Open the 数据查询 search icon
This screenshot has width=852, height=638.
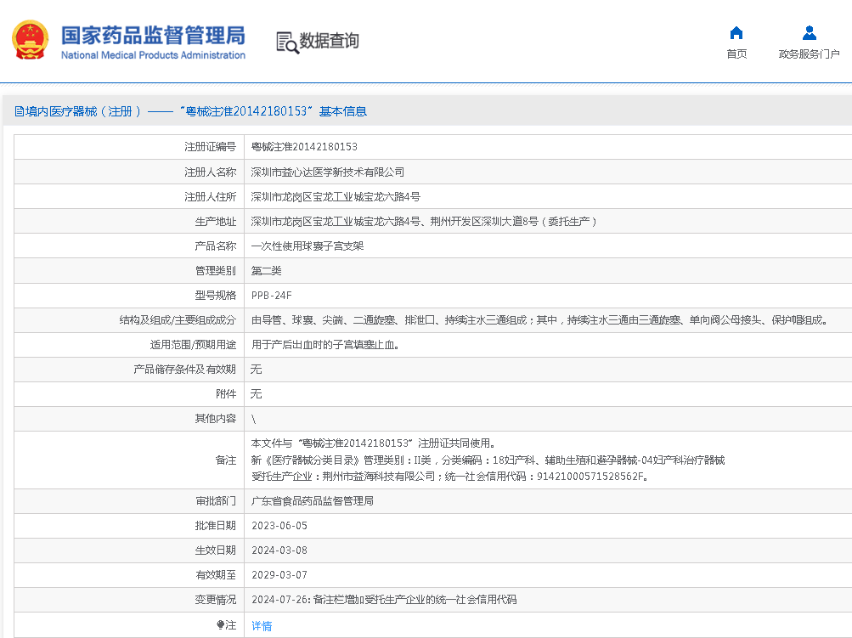(287, 42)
